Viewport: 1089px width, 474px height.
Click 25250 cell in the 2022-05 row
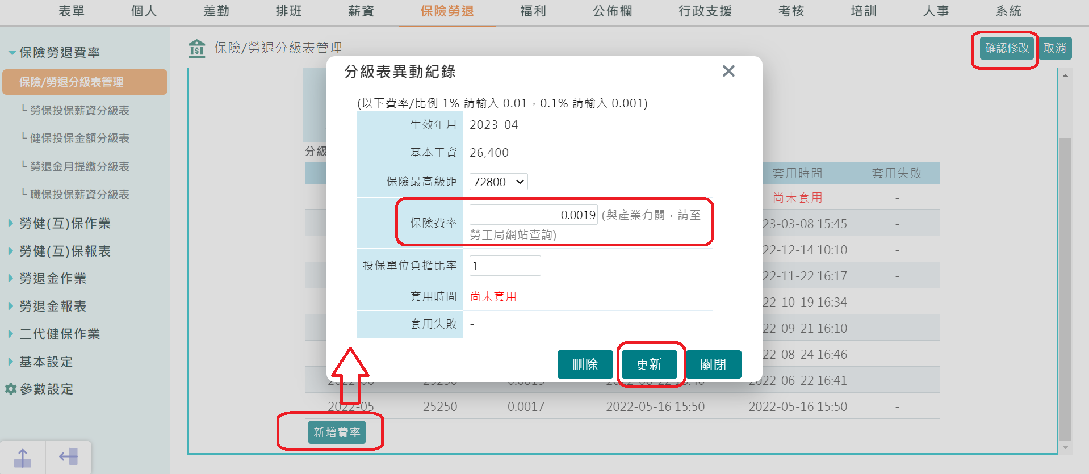(x=440, y=407)
